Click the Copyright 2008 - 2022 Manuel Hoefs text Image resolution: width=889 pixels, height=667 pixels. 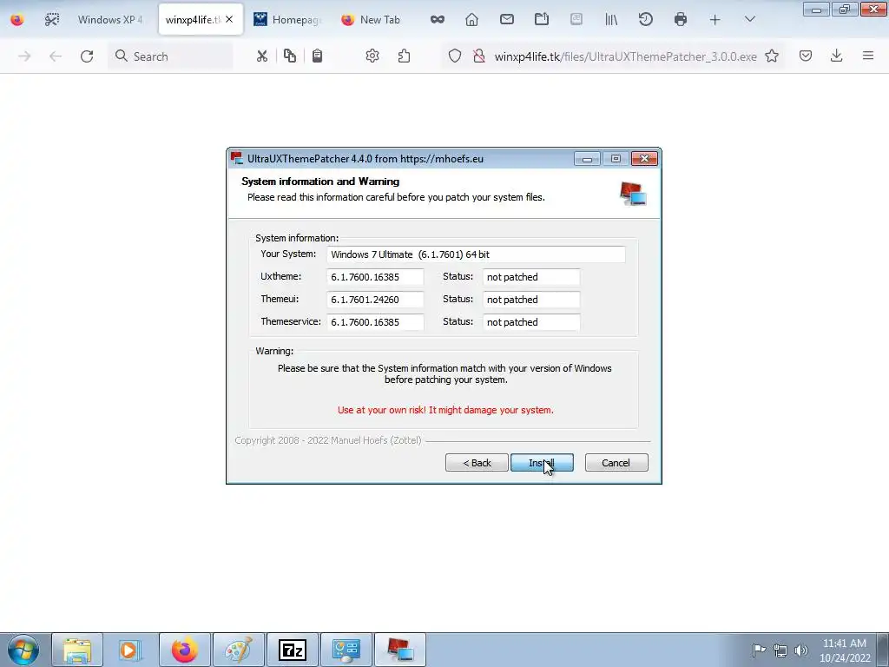[x=328, y=440]
